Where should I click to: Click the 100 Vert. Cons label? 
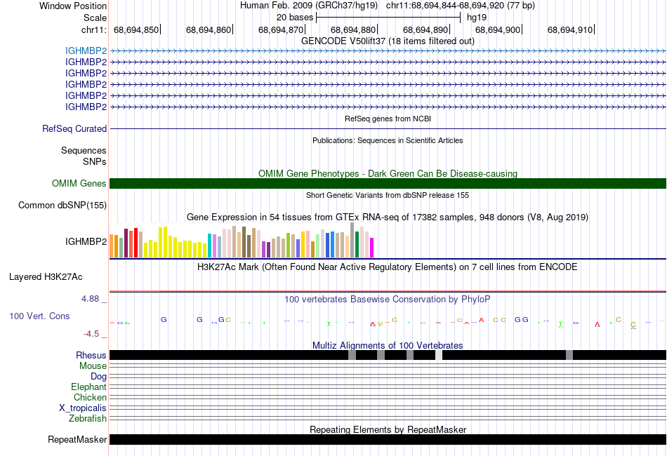[x=39, y=316]
